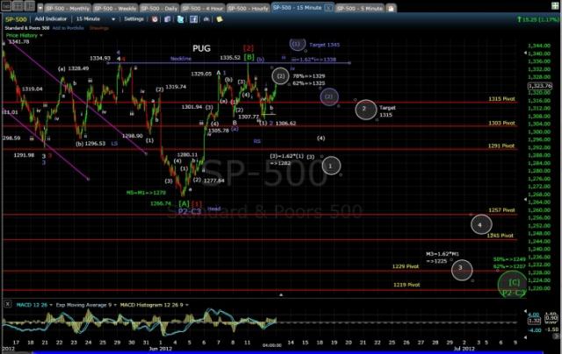
Task: Click the PUG annotation text
Action: (201, 48)
